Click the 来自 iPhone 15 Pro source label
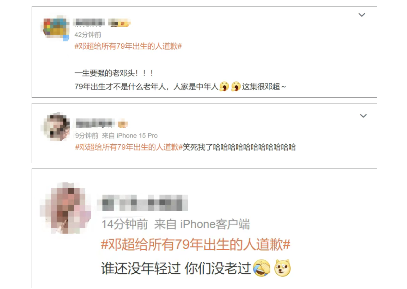Viewport: 407px width, 289px height. point(130,136)
